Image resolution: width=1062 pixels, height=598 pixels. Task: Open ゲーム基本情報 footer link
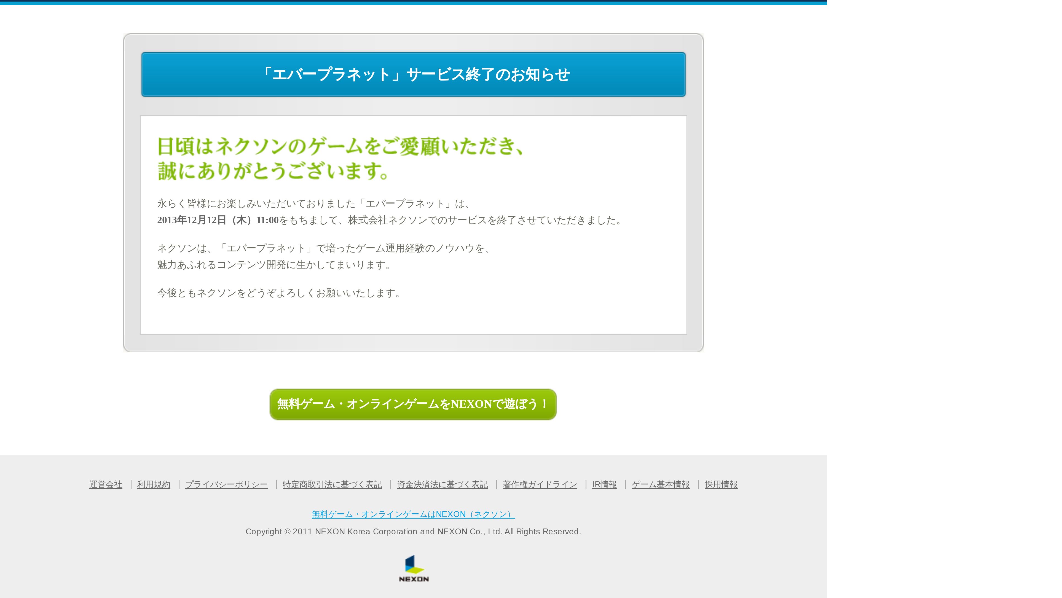(660, 484)
